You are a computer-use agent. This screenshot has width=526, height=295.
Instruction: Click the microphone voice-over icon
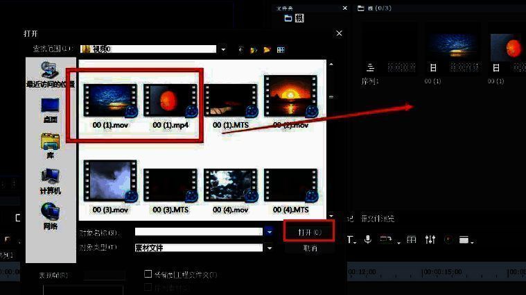pos(367,239)
